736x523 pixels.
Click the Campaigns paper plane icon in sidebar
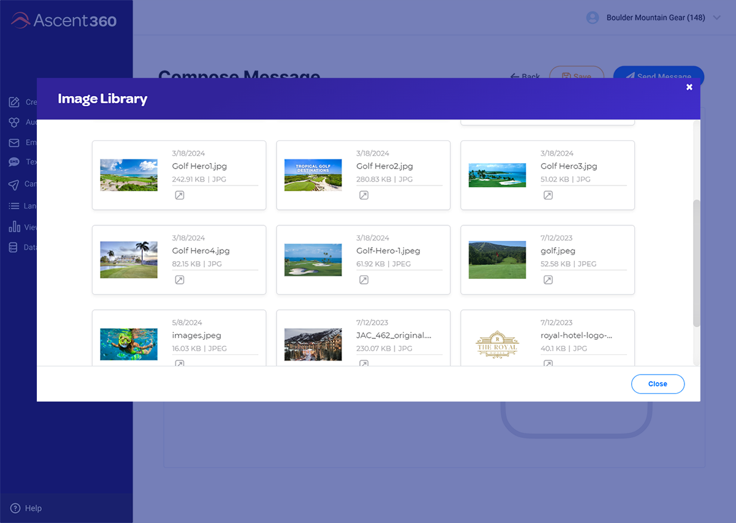click(x=13, y=185)
